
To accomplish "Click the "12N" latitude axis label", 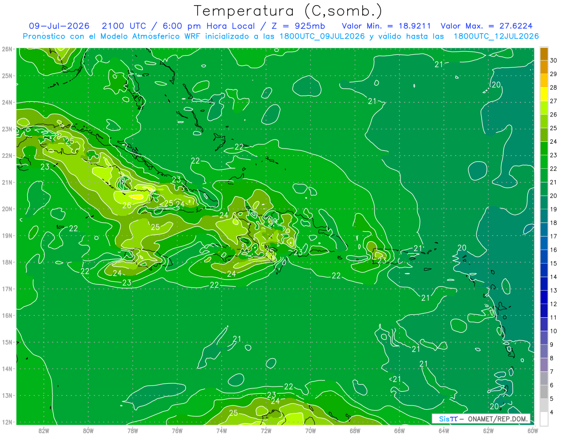I will pos(7,422).
